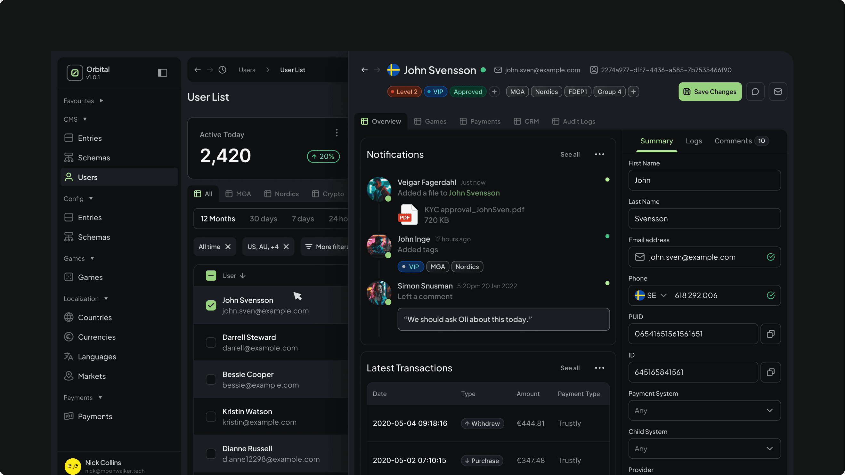
Task: Uncheck John Svensson row checkbox
Action: tap(211, 305)
